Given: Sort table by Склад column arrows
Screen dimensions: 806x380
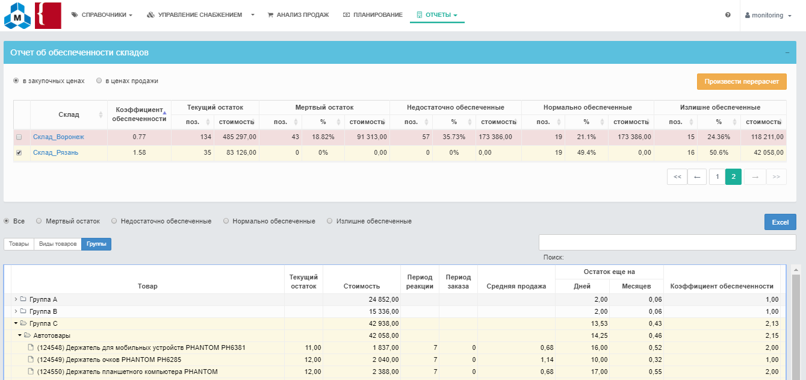Looking at the screenshot, I should point(101,114).
